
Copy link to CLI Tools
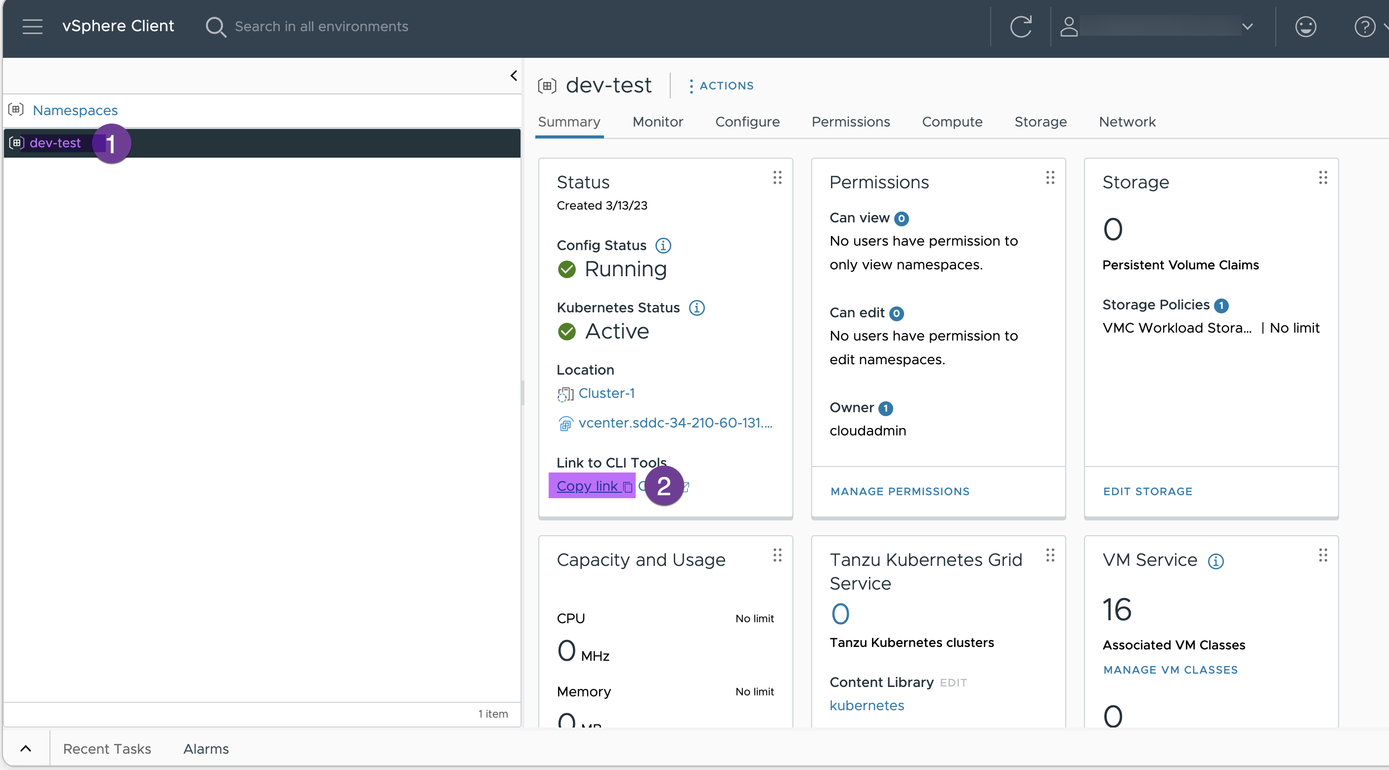point(594,486)
